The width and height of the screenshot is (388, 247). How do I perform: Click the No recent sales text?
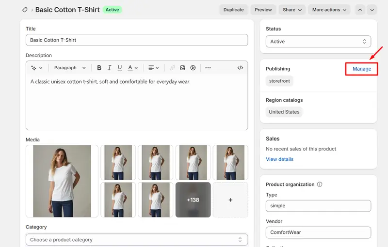click(x=301, y=149)
